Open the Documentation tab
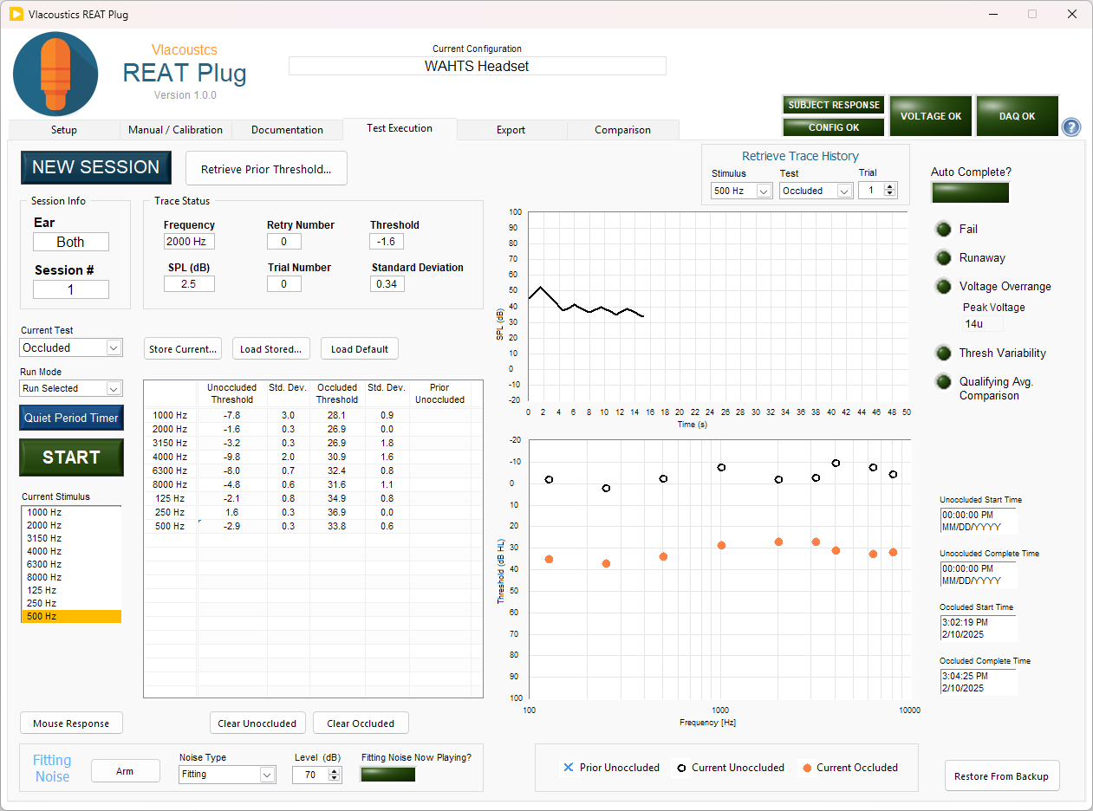Screen dimensions: 1093x811 click(287, 130)
